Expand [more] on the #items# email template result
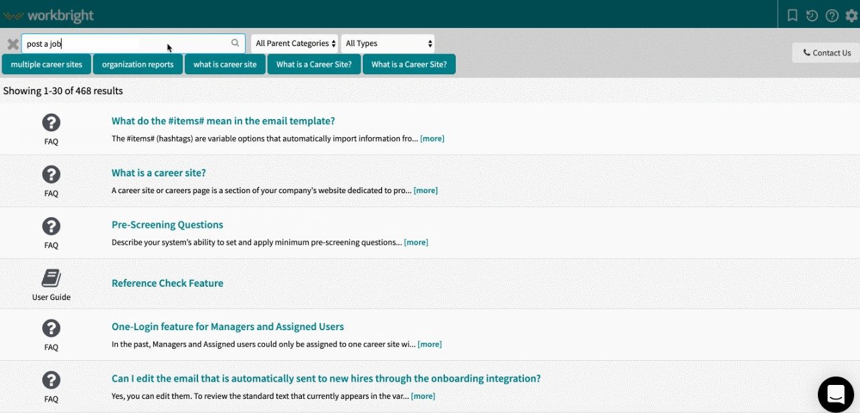Screen dimensions: 860x413 pyautogui.click(x=432, y=138)
